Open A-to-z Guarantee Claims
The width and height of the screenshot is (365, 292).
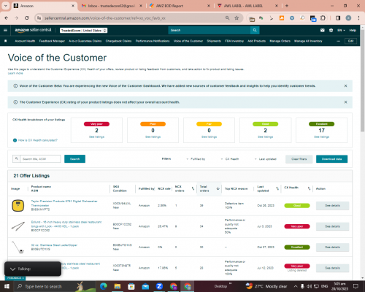click(85, 41)
